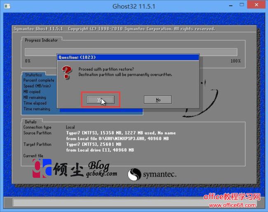
Task: Select 'Proceed with partition restore?' text
Action: click(x=106, y=69)
